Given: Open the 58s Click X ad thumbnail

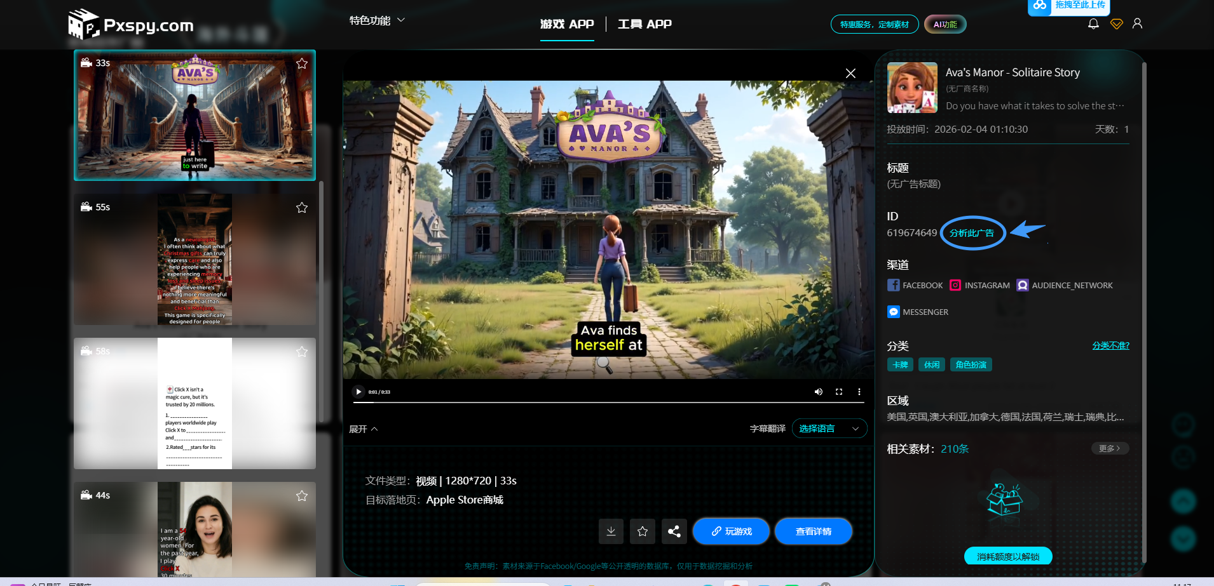Looking at the screenshot, I should coord(194,404).
